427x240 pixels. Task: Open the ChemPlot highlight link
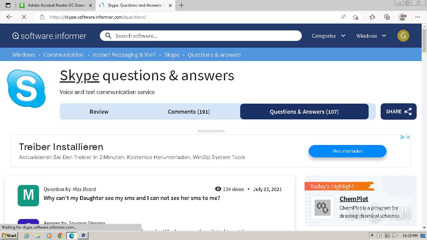354,199
